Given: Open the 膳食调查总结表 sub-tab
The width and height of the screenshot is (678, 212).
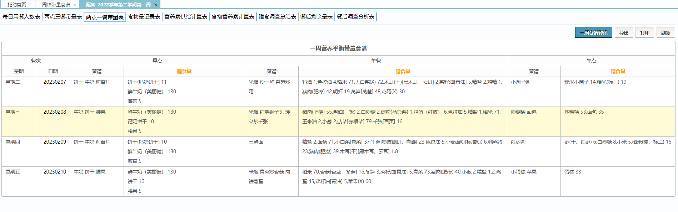Looking at the screenshot, I should (277, 17).
